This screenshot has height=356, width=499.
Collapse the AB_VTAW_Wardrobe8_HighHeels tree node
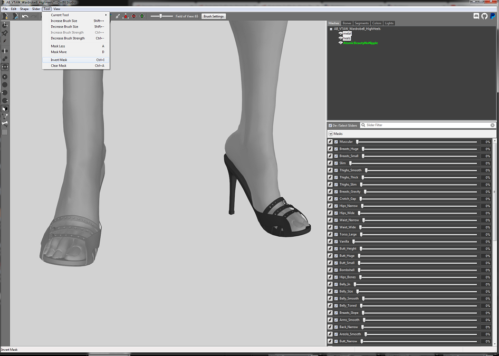click(x=331, y=29)
